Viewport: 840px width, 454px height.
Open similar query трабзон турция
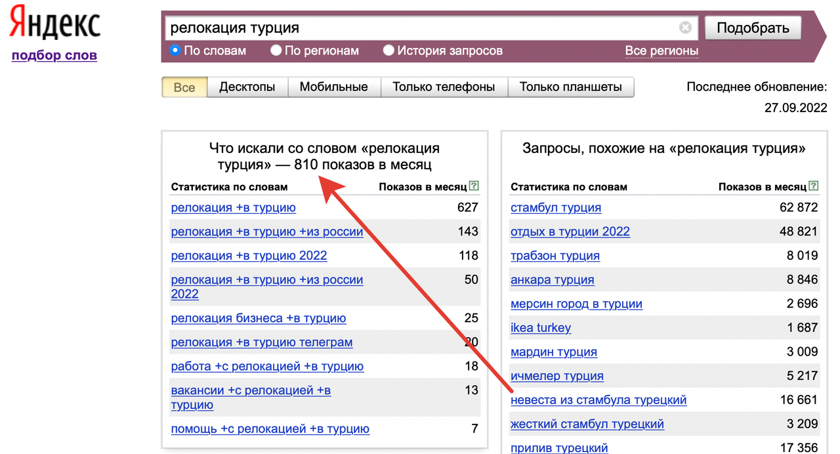coord(555,255)
